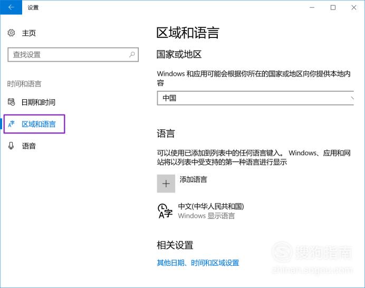This screenshot has height=288, width=365.
Task: Minimize the settings window
Action: 312,7
